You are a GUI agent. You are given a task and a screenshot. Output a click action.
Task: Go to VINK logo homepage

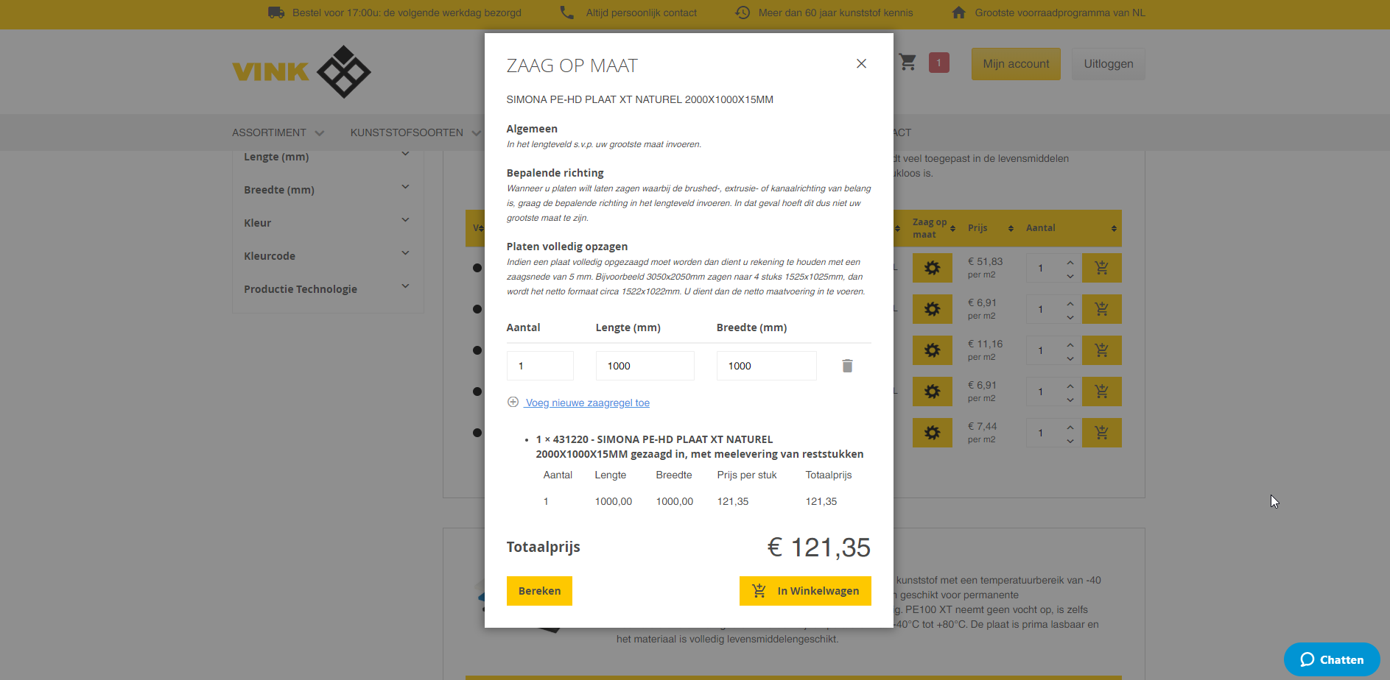pos(301,71)
